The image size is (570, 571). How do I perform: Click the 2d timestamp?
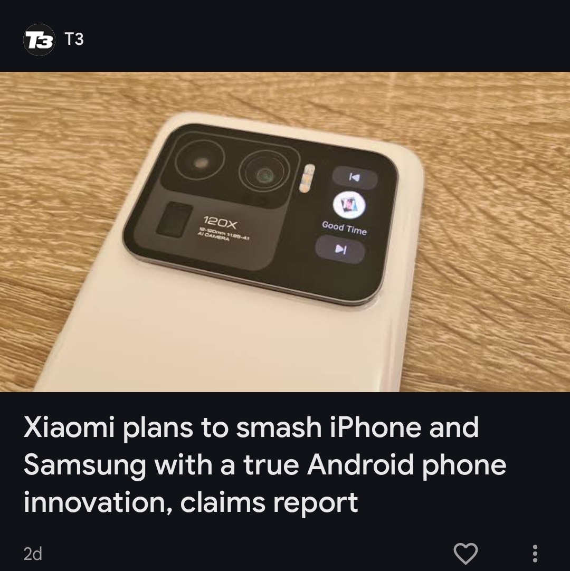pos(33,554)
